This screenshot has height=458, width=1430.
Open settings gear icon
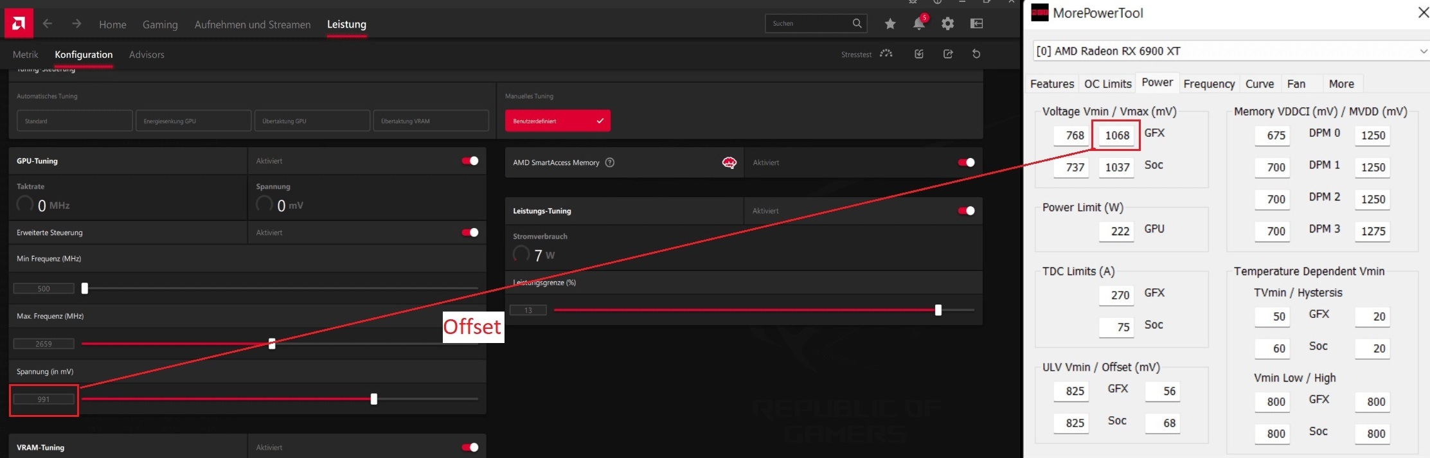point(947,24)
